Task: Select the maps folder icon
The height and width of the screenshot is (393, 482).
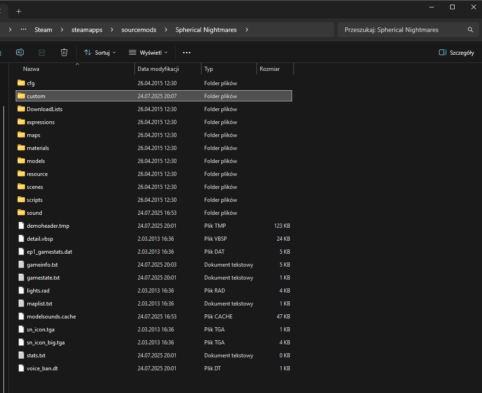Action: pos(21,135)
